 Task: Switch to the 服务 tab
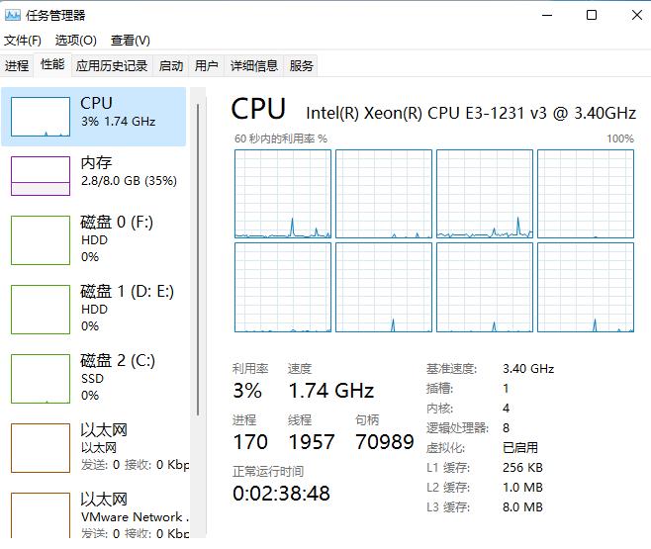tap(302, 66)
